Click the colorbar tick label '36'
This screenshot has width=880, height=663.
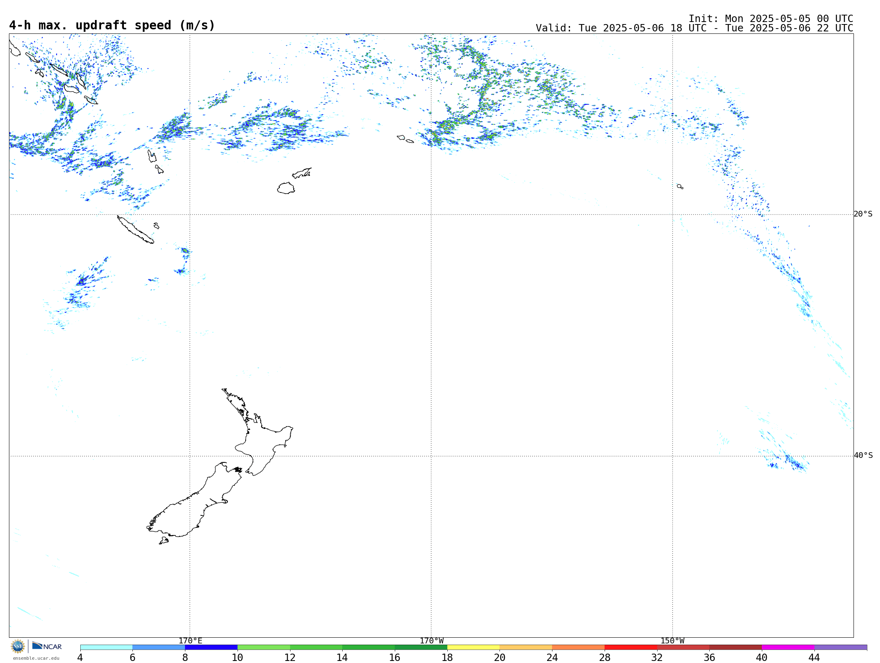(709, 657)
